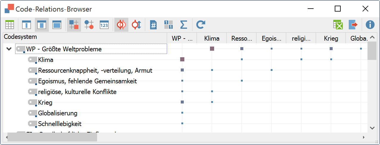Select the Krieg code row
Screen dimensions: 380x145
(45, 103)
